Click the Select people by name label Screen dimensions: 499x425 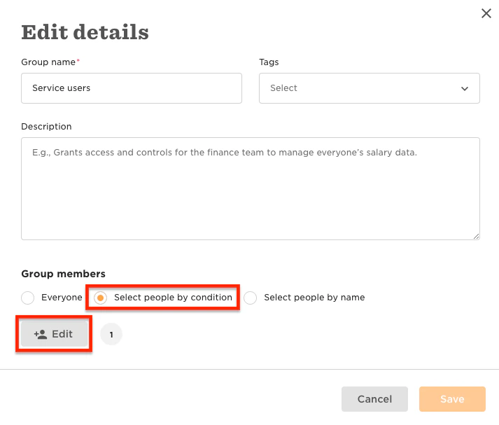(x=314, y=298)
